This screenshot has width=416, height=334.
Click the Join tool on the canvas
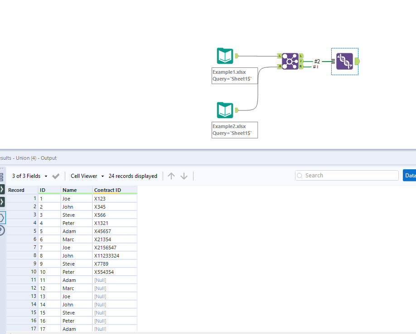290,61
